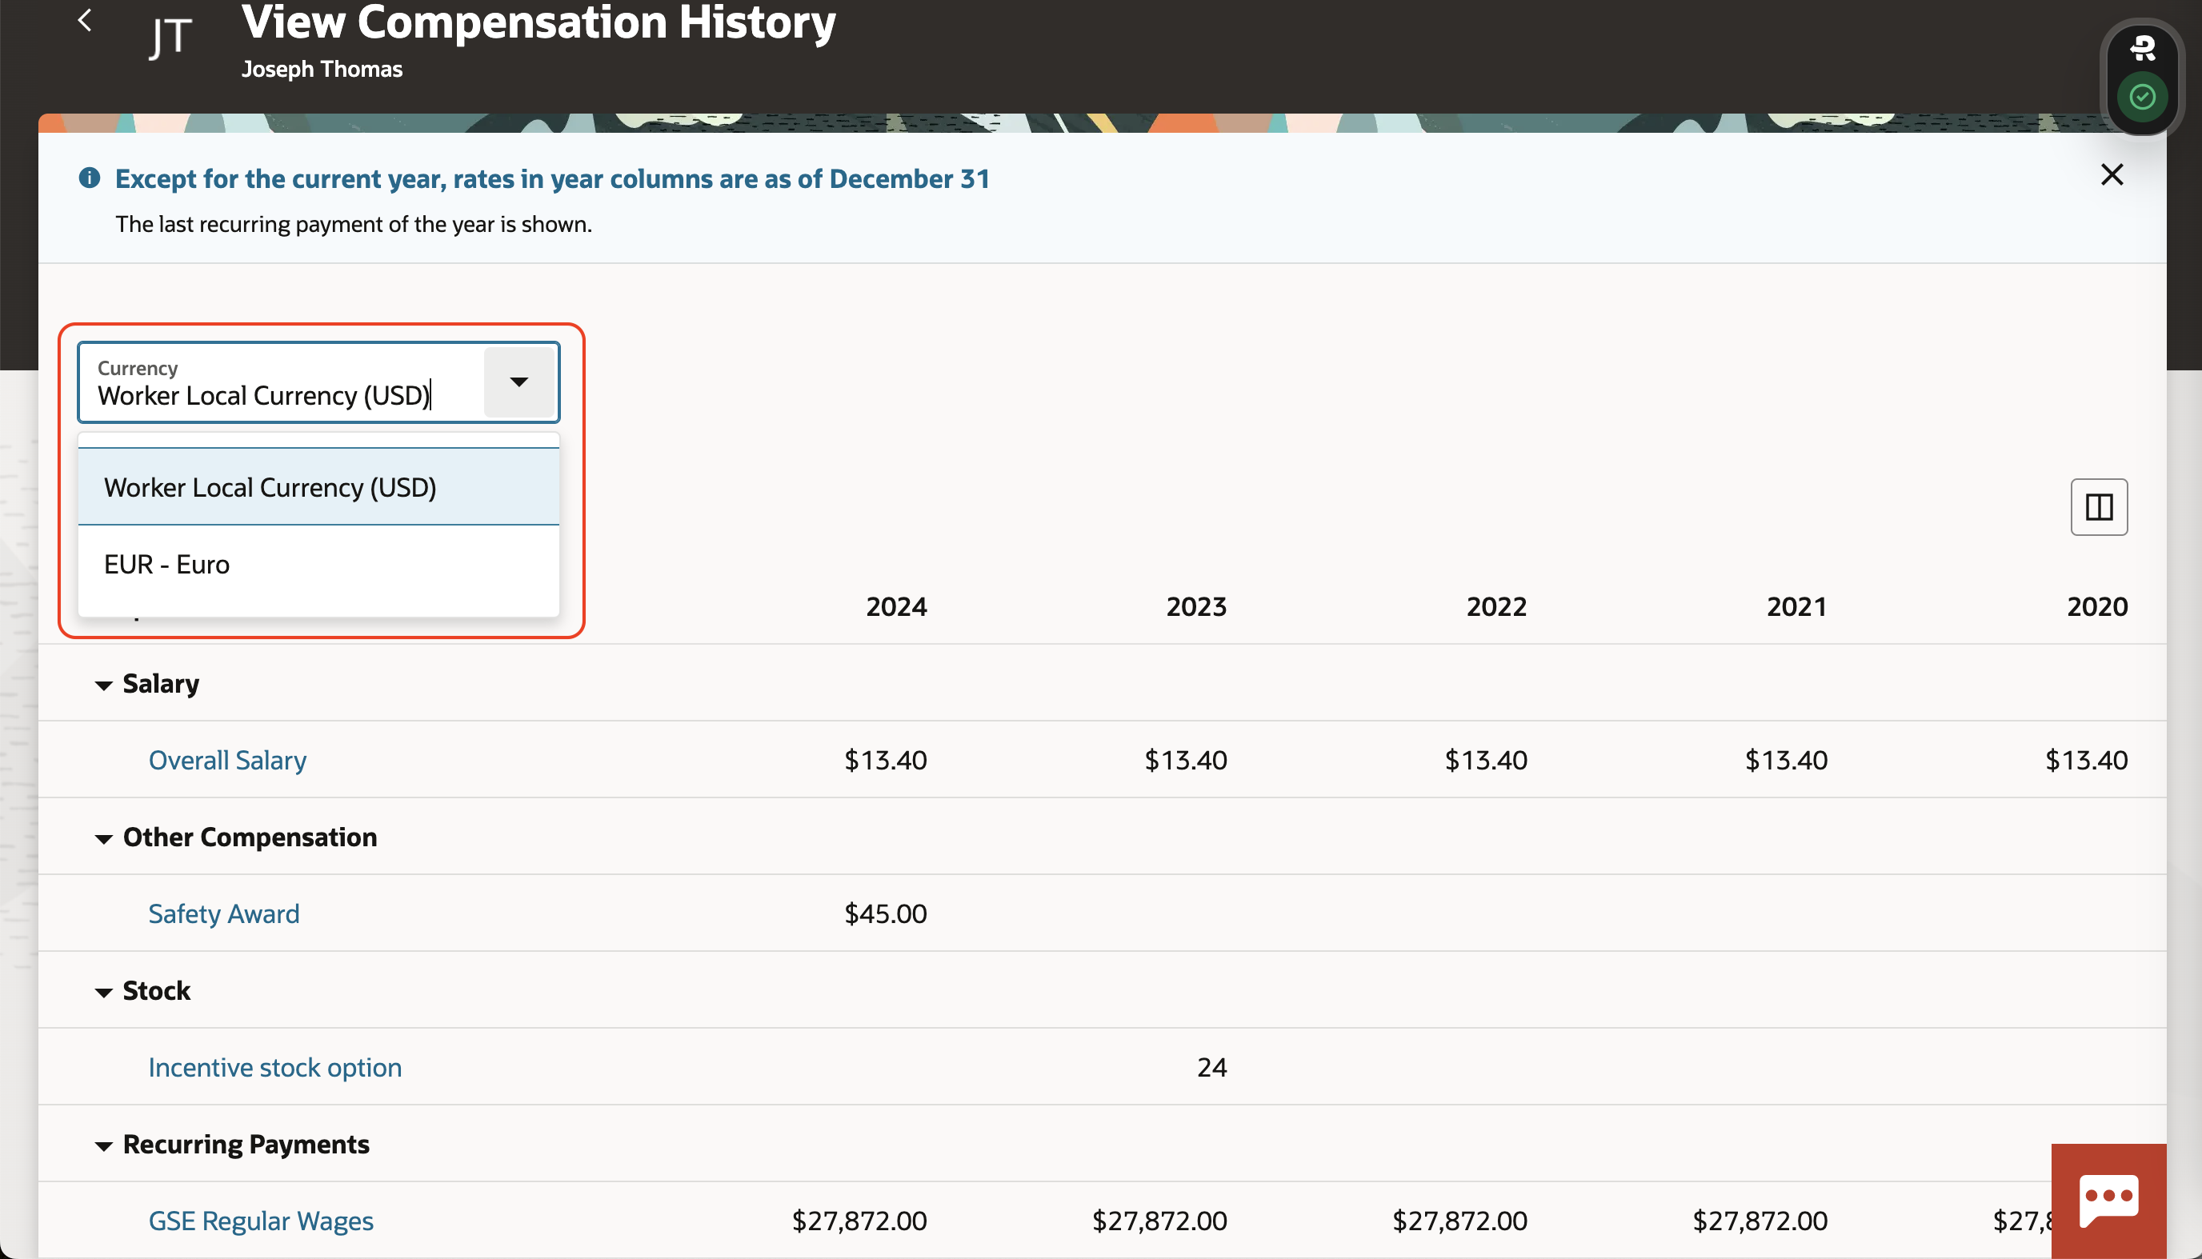Open the assistant icon at top right
This screenshot has height=1259, width=2202.
point(2141,47)
